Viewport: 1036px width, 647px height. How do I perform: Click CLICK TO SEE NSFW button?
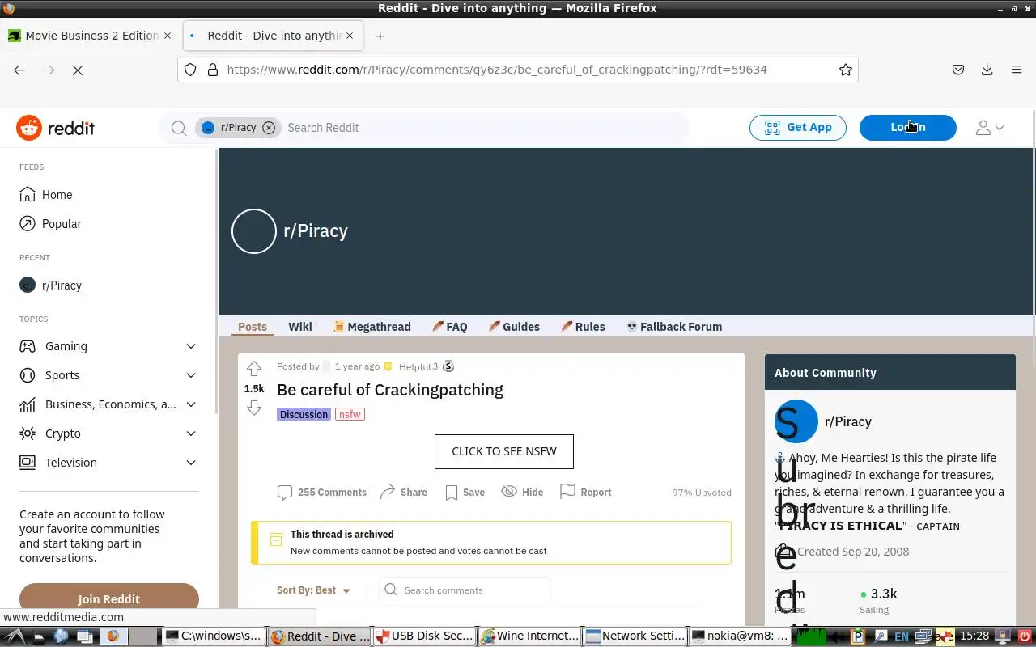pos(504,451)
